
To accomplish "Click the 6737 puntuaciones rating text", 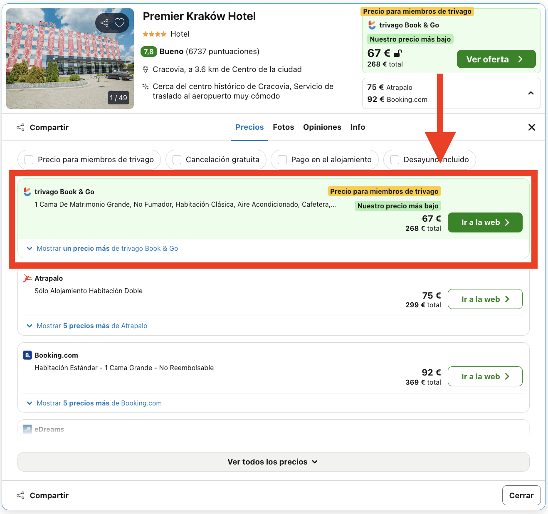I will (222, 52).
